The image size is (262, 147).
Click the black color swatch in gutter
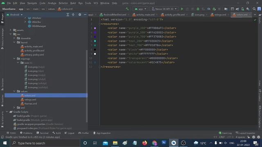point(95,49)
